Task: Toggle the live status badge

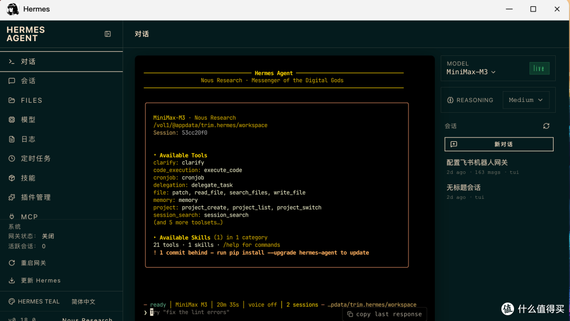Action: click(x=539, y=69)
